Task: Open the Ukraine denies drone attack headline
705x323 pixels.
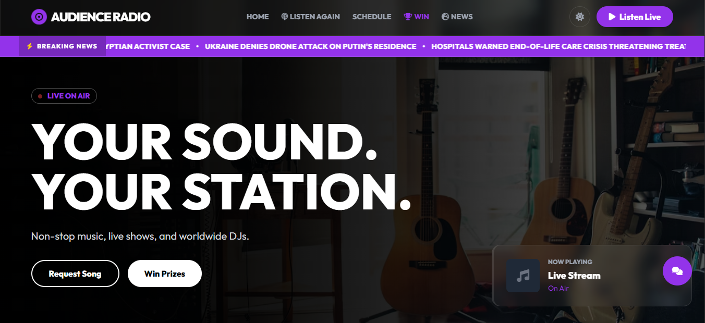Action: pyautogui.click(x=310, y=46)
